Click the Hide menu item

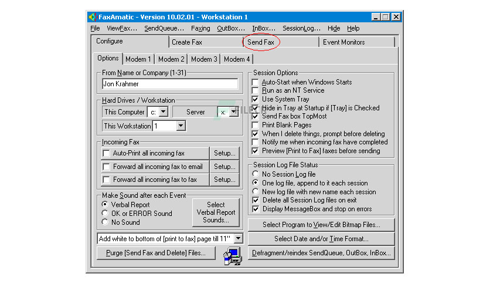pyautogui.click(x=334, y=29)
